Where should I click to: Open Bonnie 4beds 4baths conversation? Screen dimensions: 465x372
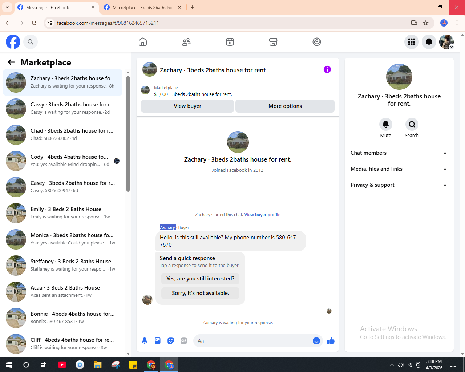[x=63, y=318]
